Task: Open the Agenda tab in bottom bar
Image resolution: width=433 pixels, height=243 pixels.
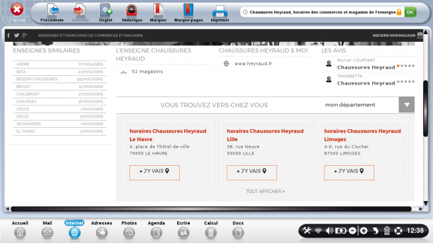Action: pyautogui.click(x=157, y=230)
